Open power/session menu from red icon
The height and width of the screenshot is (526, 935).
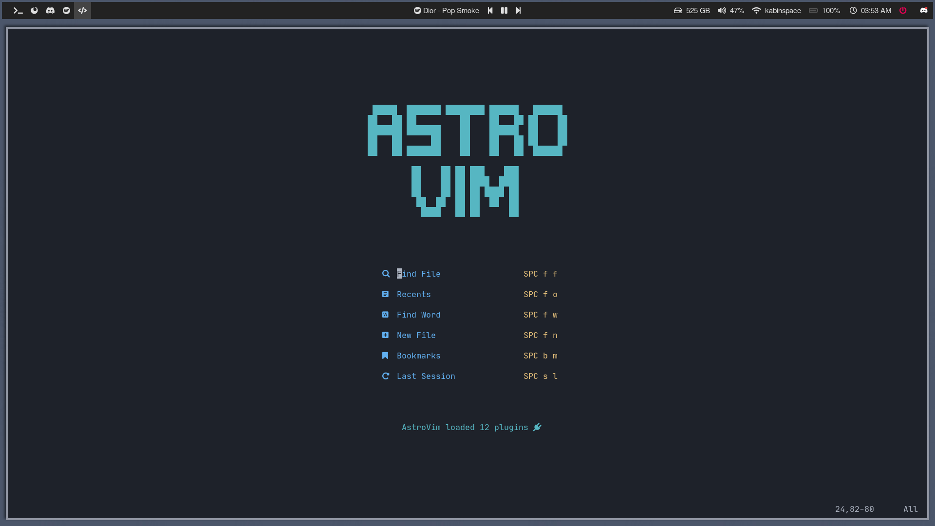(x=903, y=10)
